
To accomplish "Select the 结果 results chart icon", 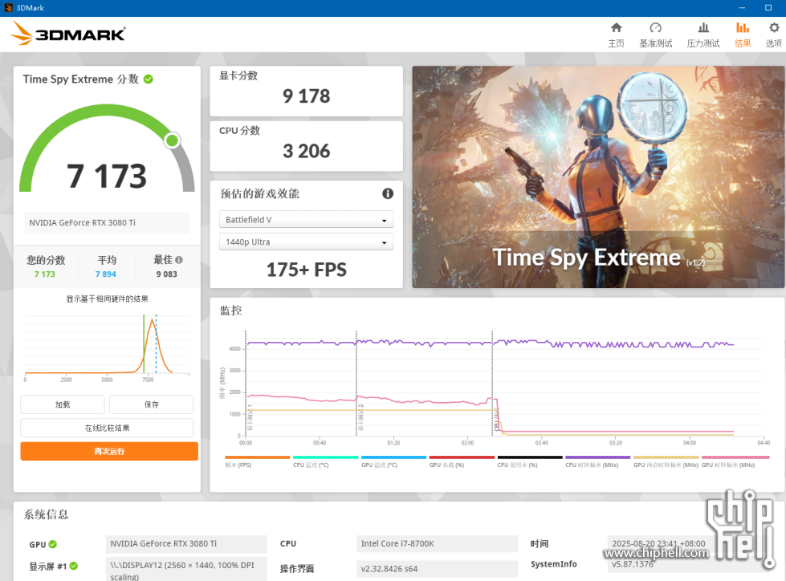I will pos(743,27).
